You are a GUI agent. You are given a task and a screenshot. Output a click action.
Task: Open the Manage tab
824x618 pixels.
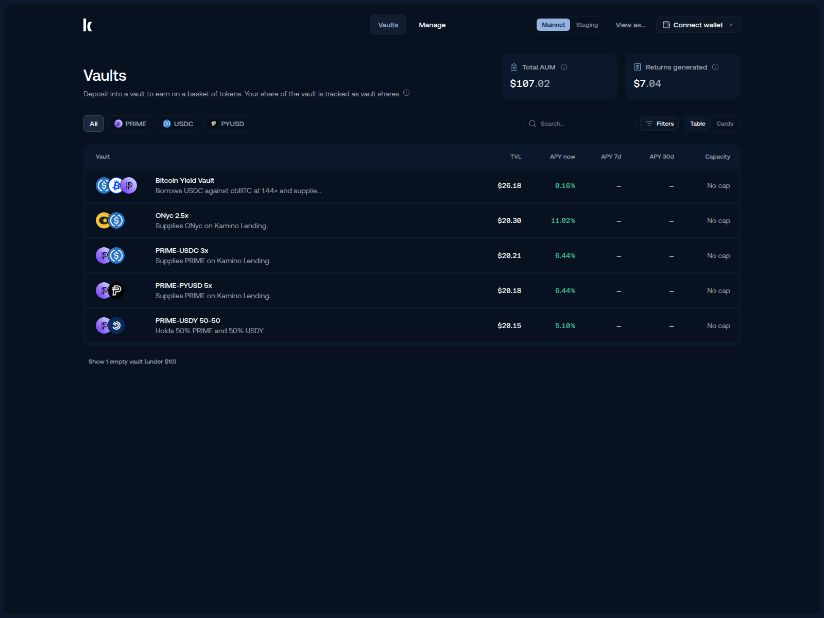click(x=432, y=25)
